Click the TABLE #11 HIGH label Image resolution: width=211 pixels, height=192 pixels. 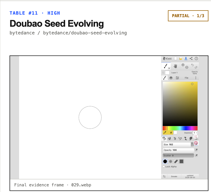coord(35,13)
